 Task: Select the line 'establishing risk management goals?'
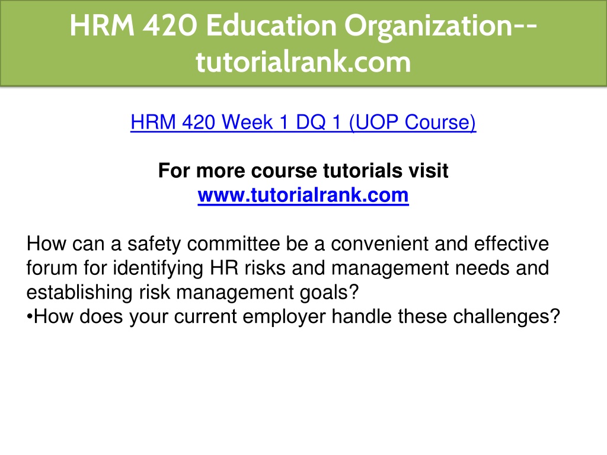coord(193,293)
